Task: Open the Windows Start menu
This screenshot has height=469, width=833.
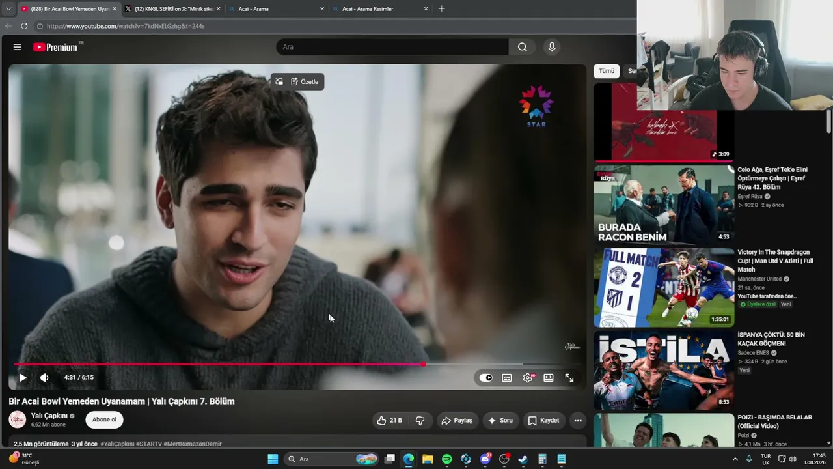Action: 273,459
